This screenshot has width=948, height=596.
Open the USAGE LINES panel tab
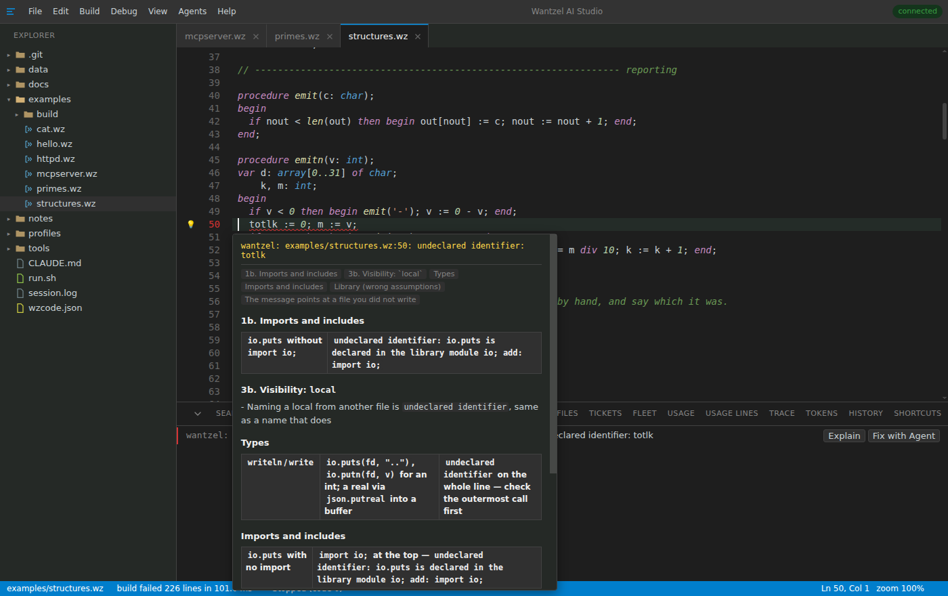(732, 413)
